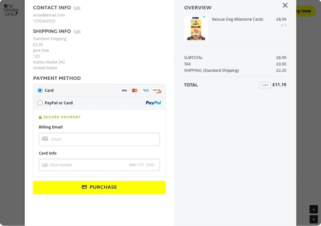Focus the Card number field
321x226 pixels.
pyautogui.click(x=86, y=165)
